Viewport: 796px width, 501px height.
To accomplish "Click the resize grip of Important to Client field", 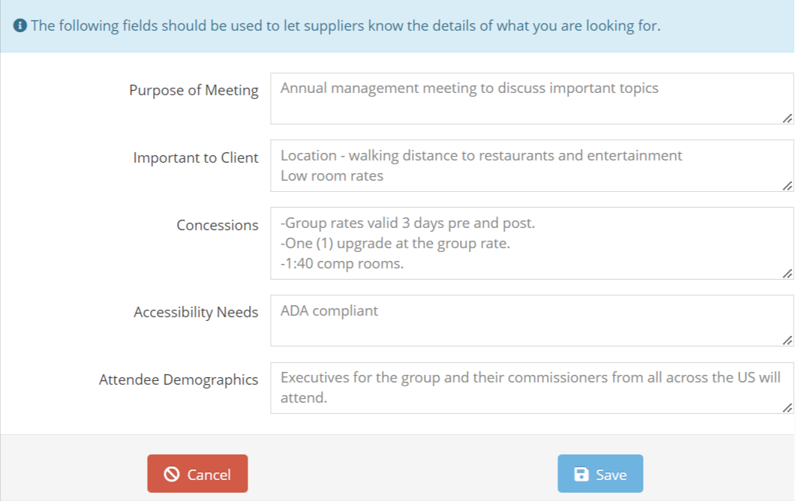I will pos(787,186).
